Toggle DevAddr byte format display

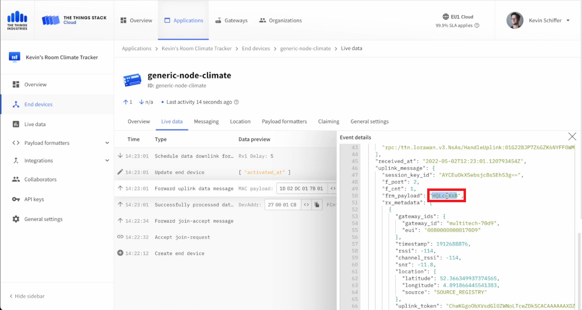click(x=306, y=205)
